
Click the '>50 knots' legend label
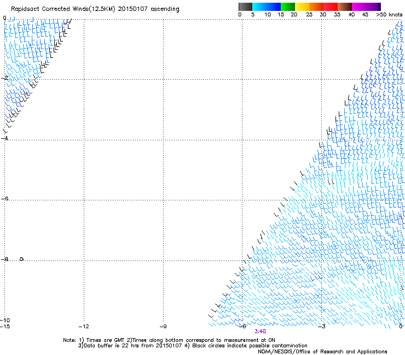coord(389,15)
